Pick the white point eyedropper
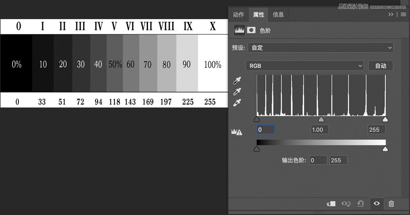 click(x=237, y=102)
